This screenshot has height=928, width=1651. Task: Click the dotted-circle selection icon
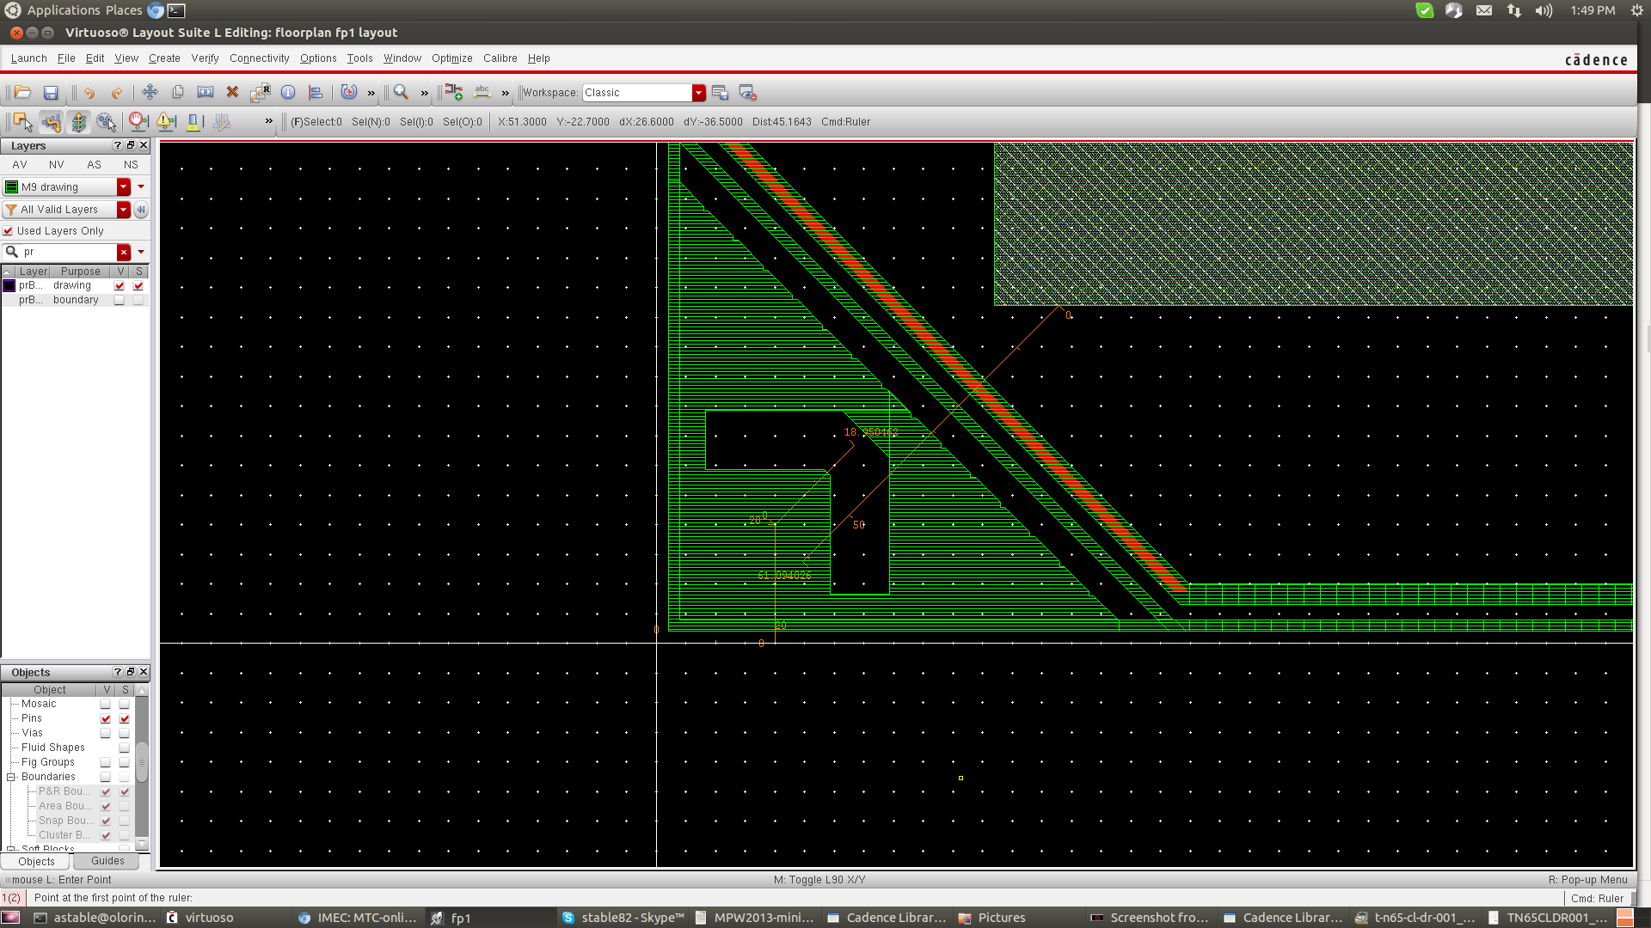[107, 122]
